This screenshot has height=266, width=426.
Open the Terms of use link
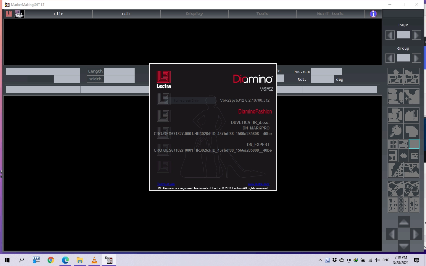pyautogui.click(x=166, y=184)
